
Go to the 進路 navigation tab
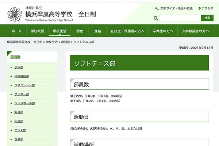coord(97,31)
